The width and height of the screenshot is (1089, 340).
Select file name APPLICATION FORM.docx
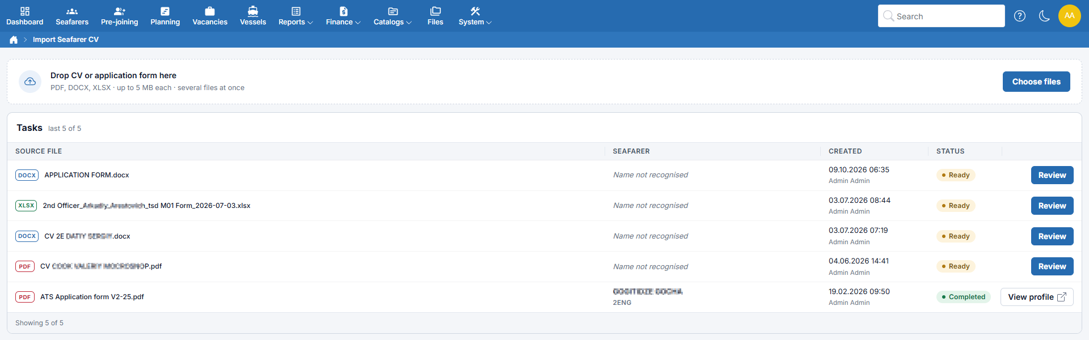[x=87, y=175]
